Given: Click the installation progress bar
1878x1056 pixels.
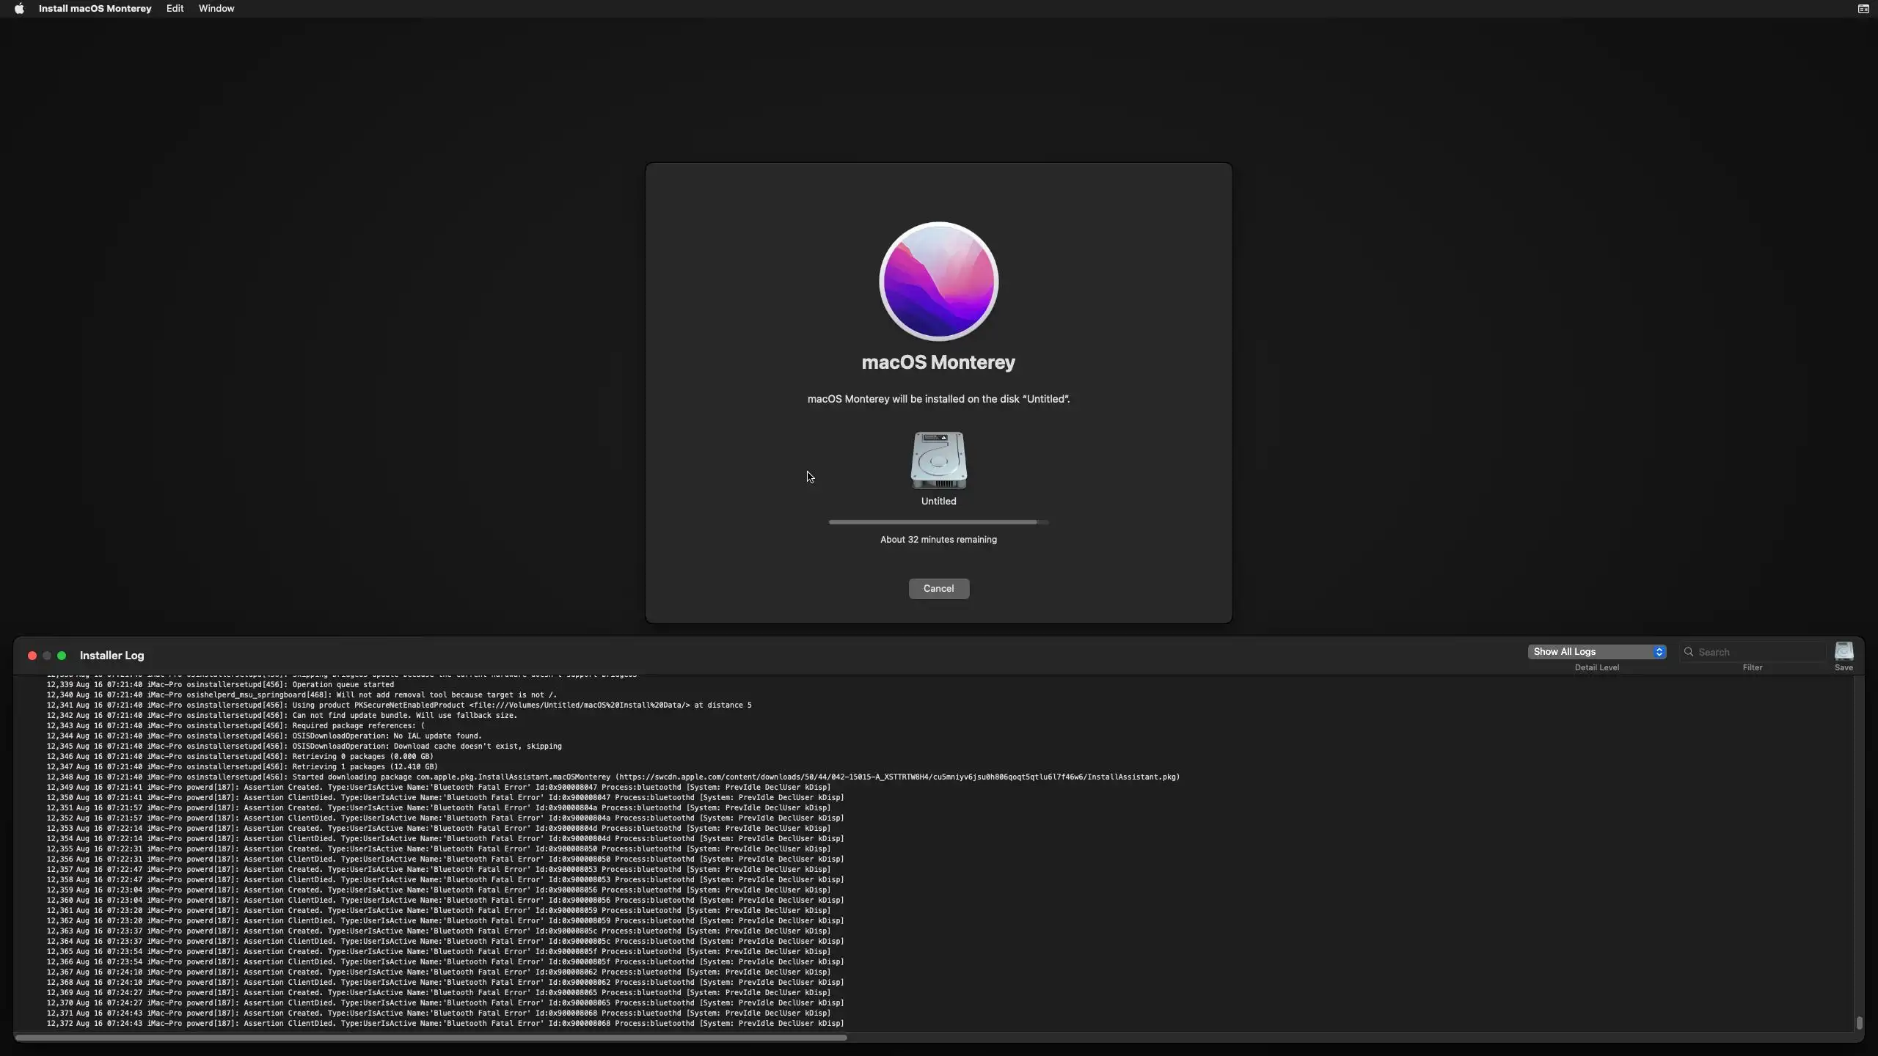Looking at the screenshot, I should click(x=938, y=522).
